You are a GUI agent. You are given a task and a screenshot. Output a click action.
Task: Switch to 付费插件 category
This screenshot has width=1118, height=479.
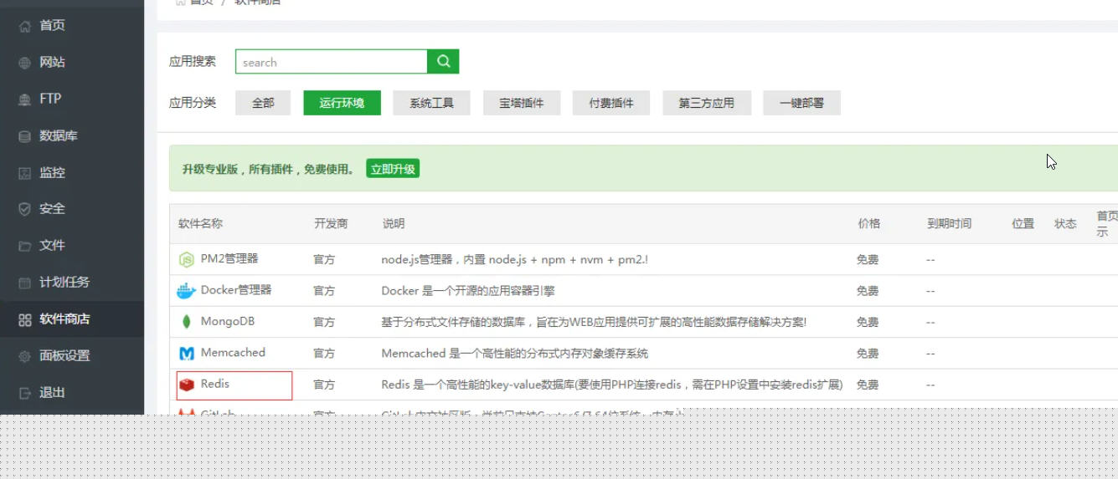point(611,103)
